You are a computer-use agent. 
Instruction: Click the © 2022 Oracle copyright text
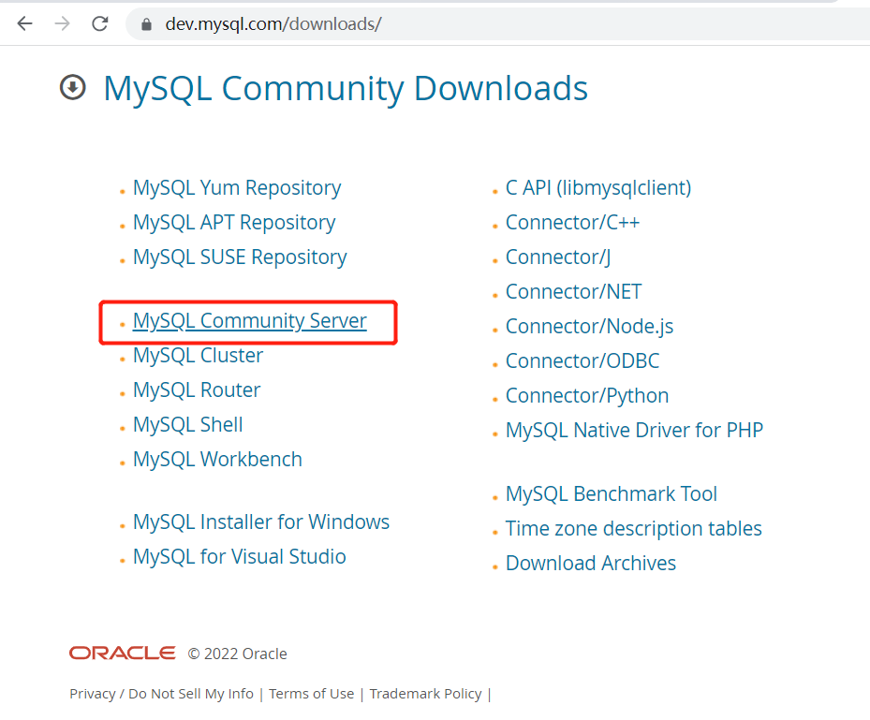pyautogui.click(x=237, y=654)
